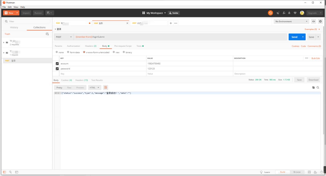Open environment quick look eye icon
326x176 pixels.
click(314, 21)
